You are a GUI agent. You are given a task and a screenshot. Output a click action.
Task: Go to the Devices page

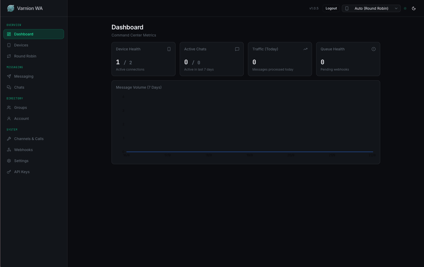[x=34, y=45]
